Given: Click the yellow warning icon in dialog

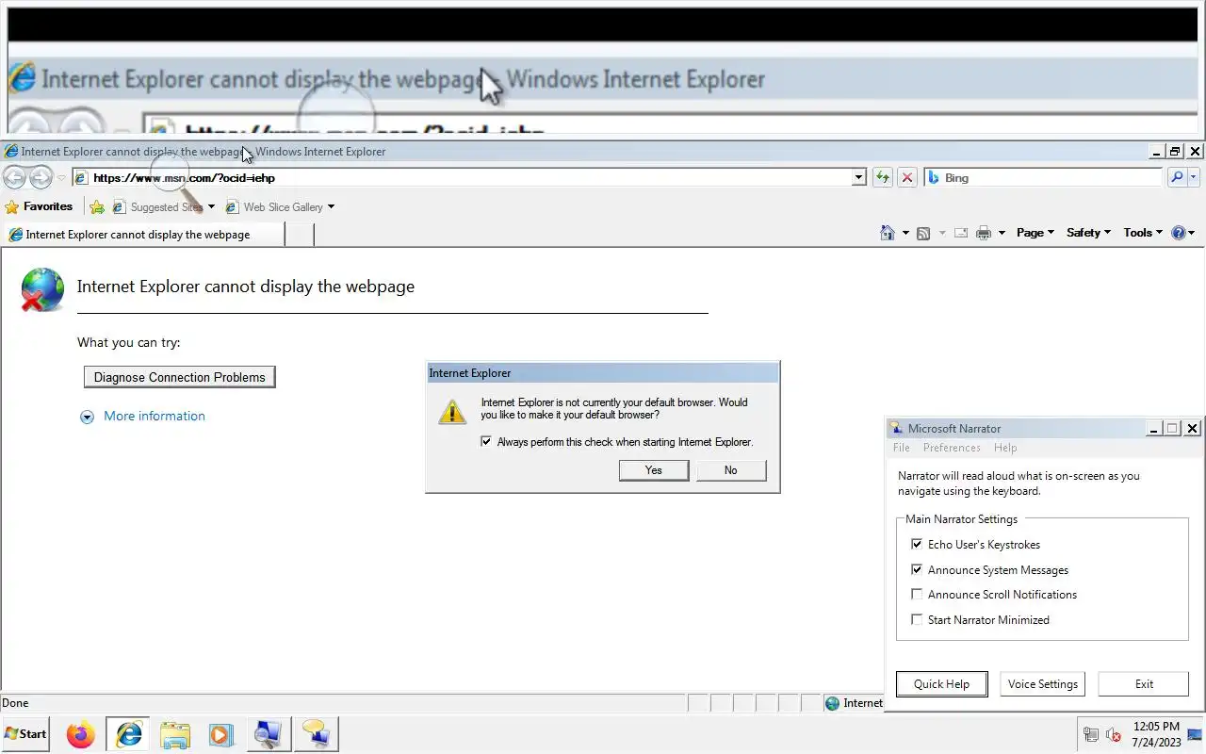Looking at the screenshot, I should [x=452, y=411].
